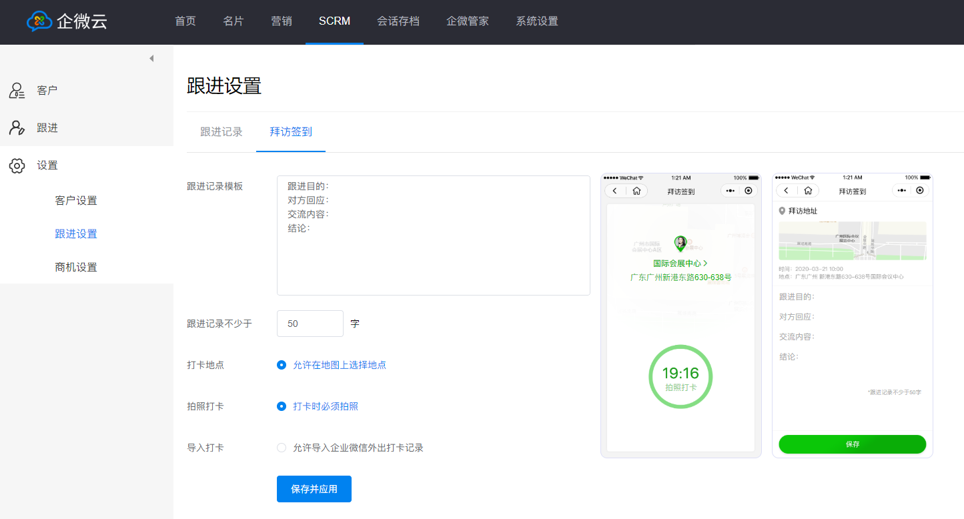The image size is (964, 519).
Task: Expand 国际会展中心 location chevron in preview
Action: click(706, 264)
